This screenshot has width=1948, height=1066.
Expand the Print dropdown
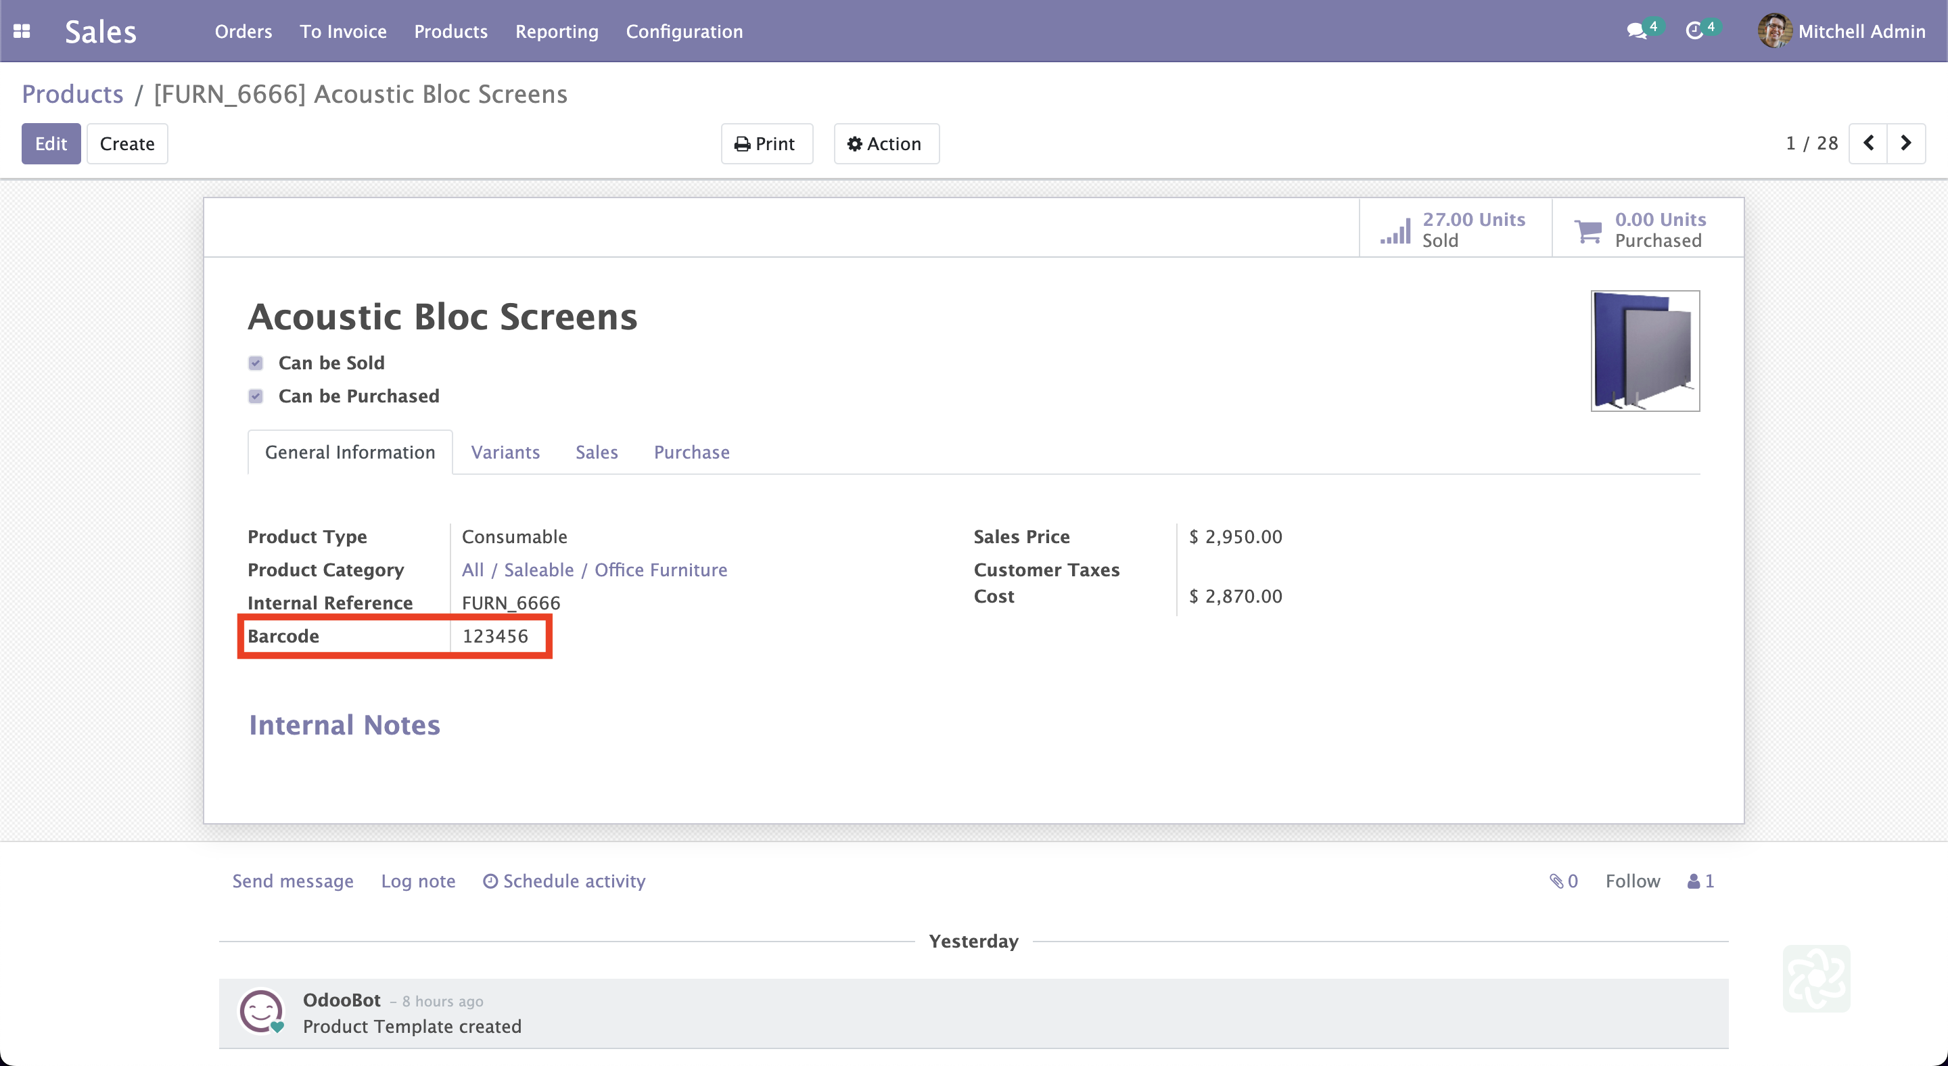coord(766,143)
